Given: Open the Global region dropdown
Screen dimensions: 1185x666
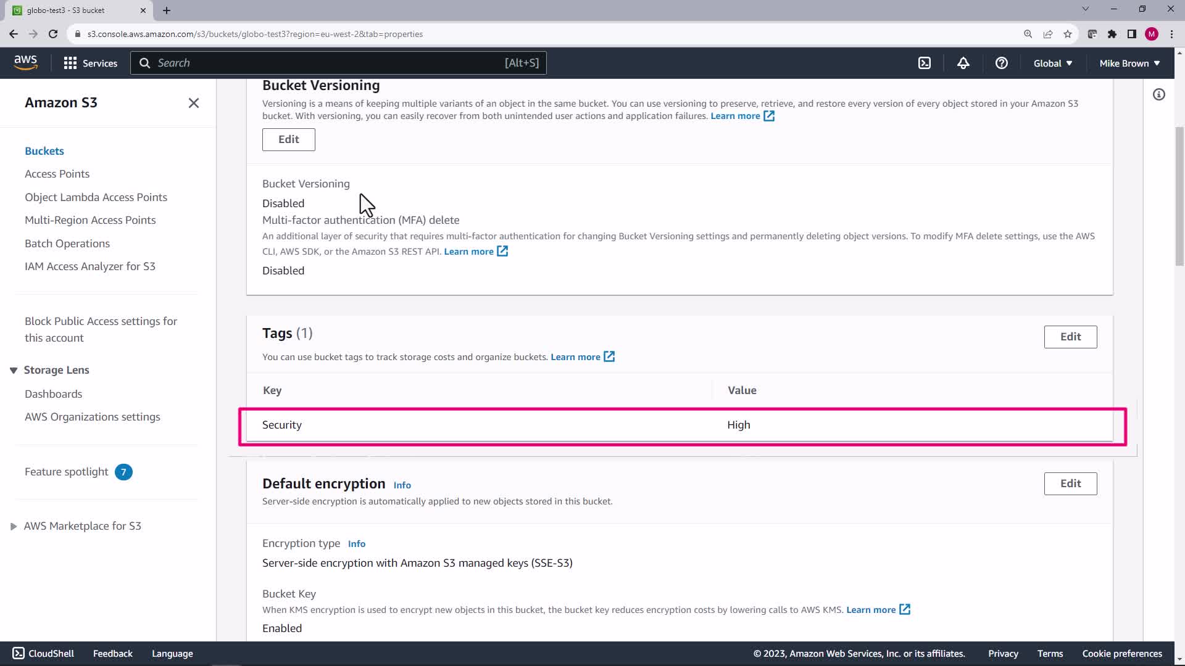Looking at the screenshot, I should click(x=1052, y=63).
